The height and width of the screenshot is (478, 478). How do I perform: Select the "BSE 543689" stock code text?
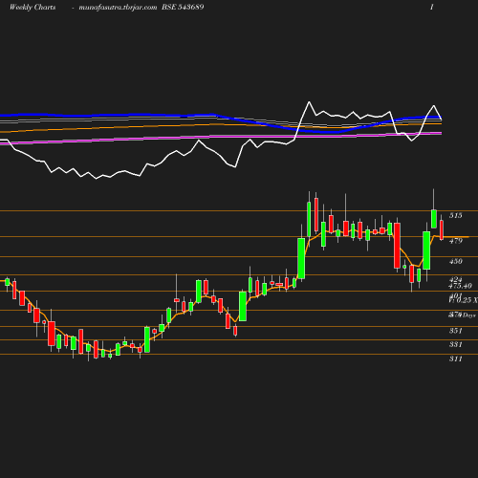pyautogui.click(x=183, y=7)
